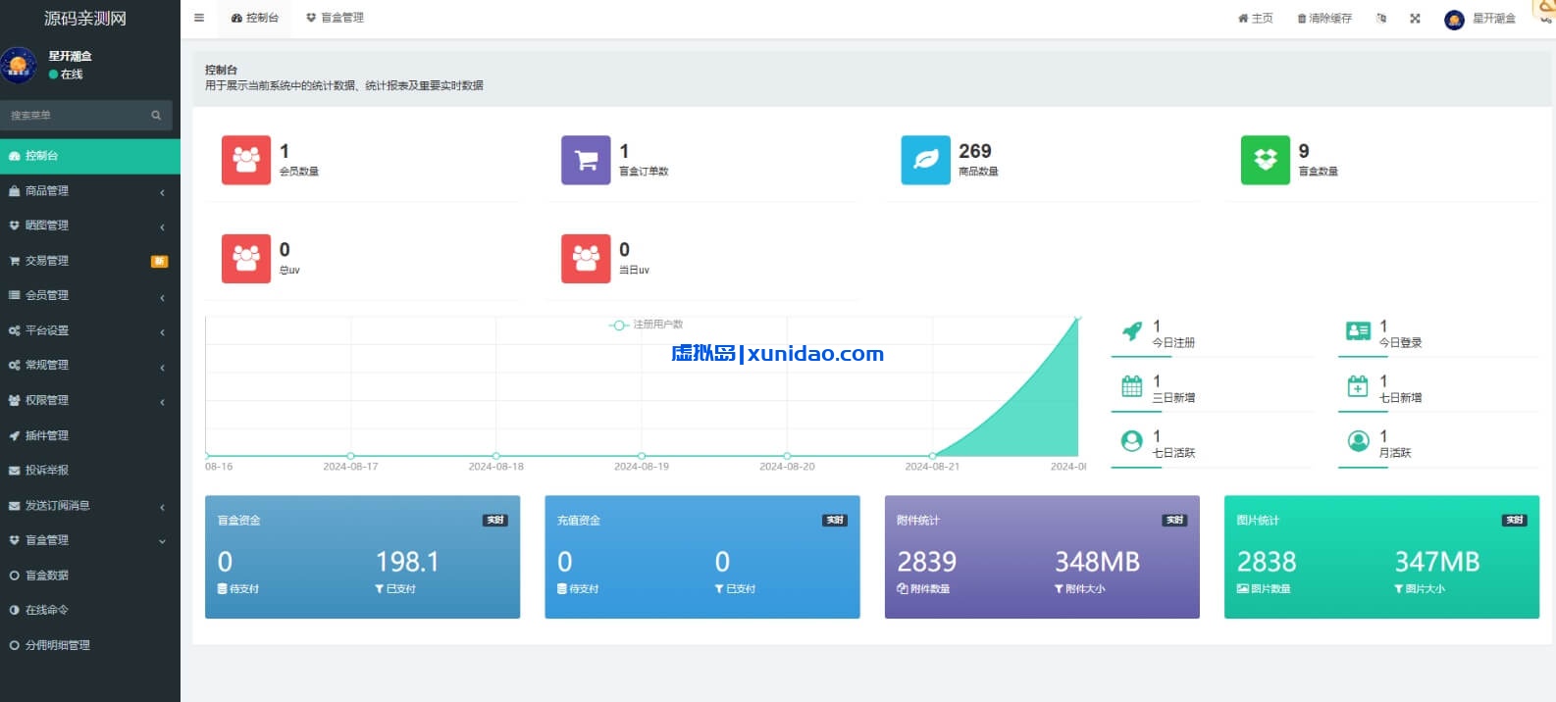The height and width of the screenshot is (702, 1556).
Task: Switch to the 盲盒管理 tab
Action: pyautogui.click(x=335, y=18)
